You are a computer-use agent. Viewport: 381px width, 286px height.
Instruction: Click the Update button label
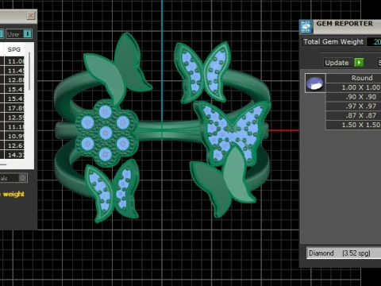click(337, 63)
